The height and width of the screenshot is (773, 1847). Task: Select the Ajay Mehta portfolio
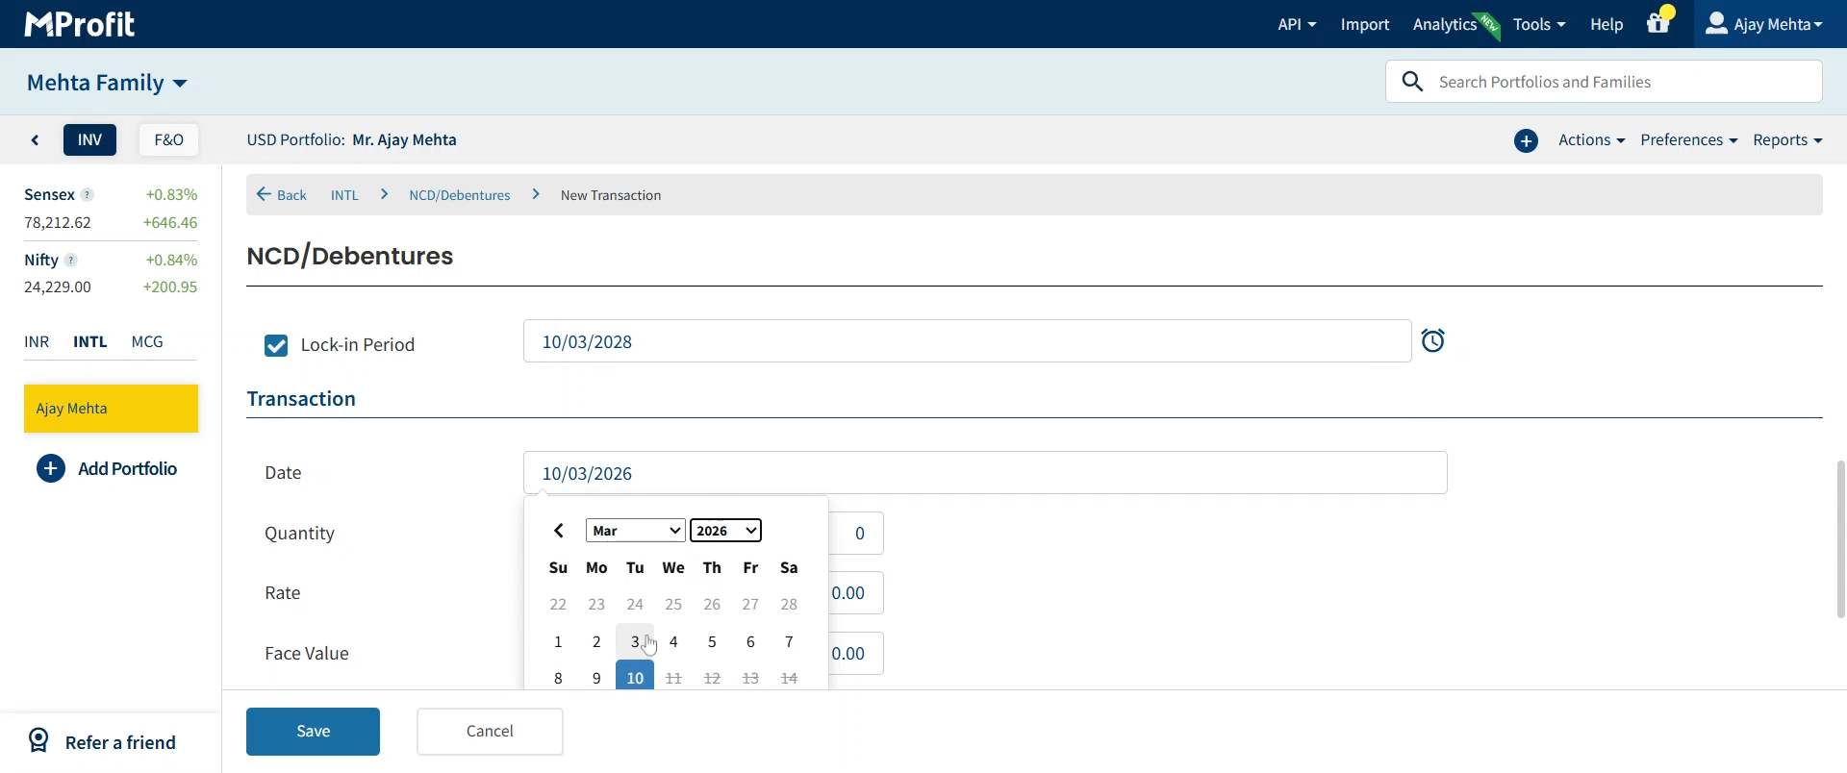pos(111,409)
